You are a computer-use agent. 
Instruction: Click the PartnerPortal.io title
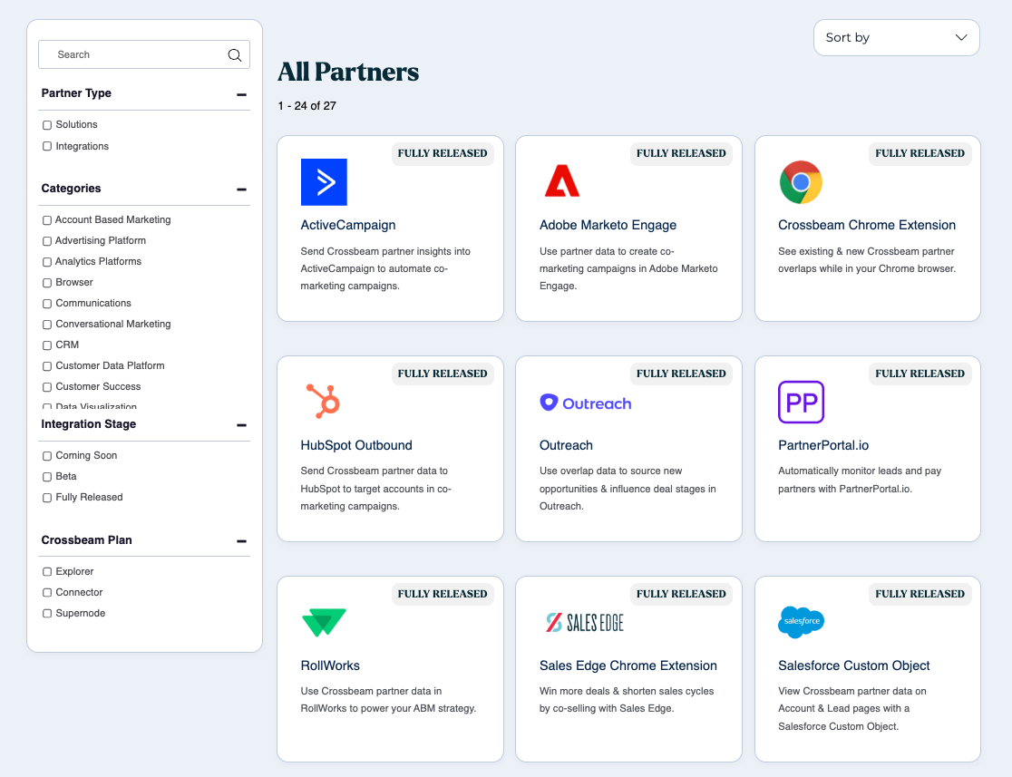[x=823, y=445]
